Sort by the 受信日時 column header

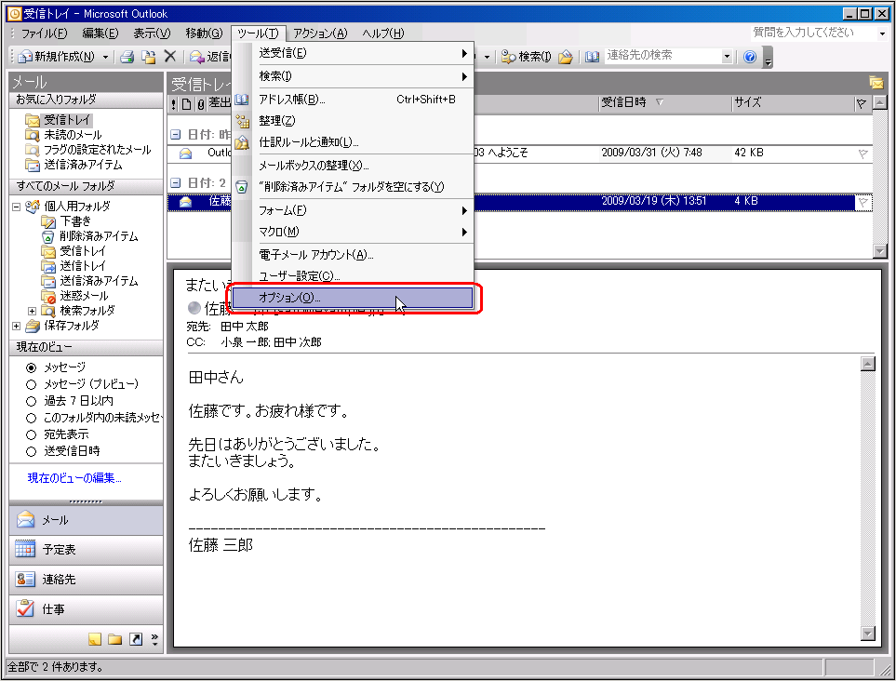(x=664, y=103)
